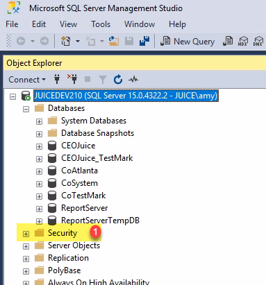This screenshot has width=266, height=285.
Task: Expand the Database Snapshots node
Action: (39, 134)
